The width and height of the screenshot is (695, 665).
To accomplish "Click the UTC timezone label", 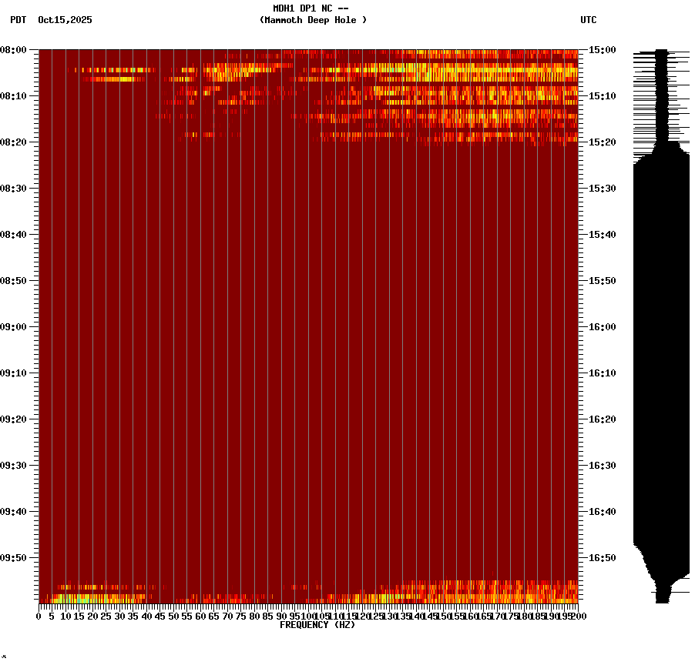I will (x=588, y=21).
